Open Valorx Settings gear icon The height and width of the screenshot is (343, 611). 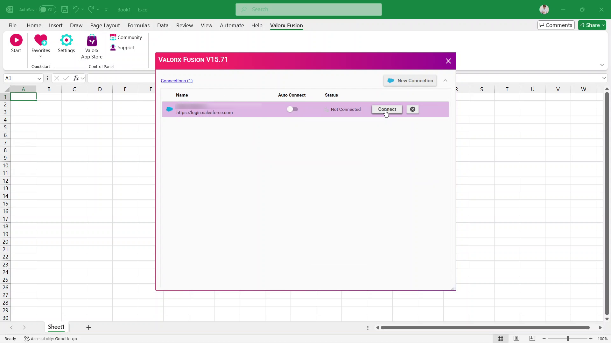(x=66, y=40)
